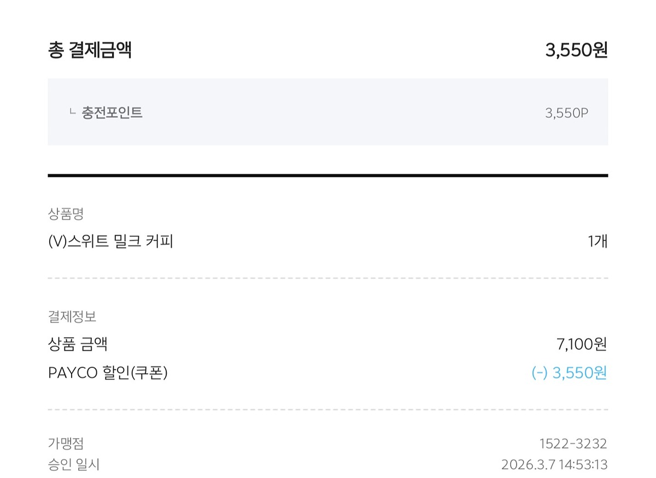This screenshot has width=656, height=478.
Task: Click the blue (-) 3,550원 discount amount
Action: point(569,373)
